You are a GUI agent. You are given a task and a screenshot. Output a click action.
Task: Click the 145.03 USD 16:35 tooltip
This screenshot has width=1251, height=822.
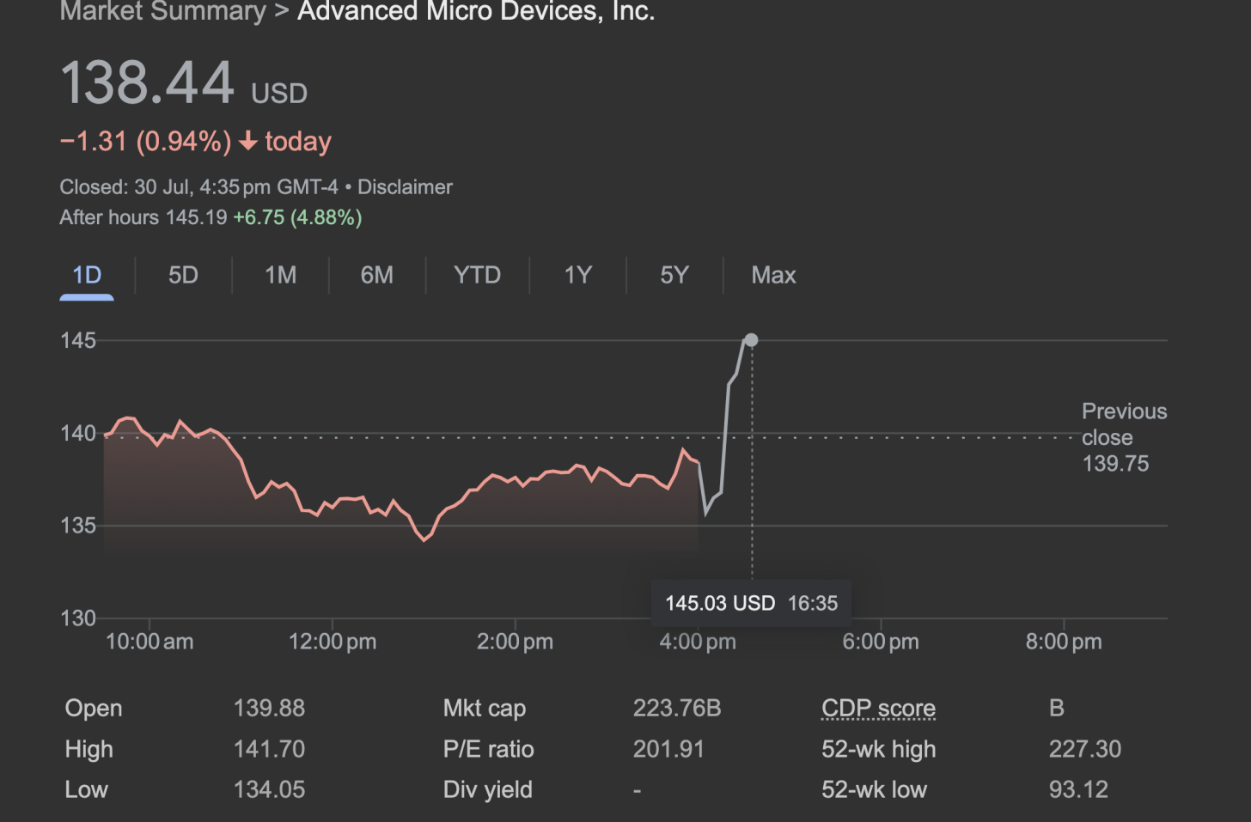751,603
